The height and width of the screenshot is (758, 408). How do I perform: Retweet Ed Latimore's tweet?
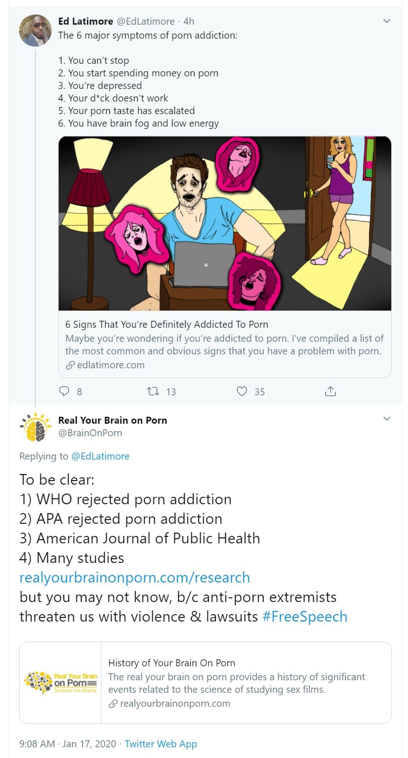coord(153,391)
